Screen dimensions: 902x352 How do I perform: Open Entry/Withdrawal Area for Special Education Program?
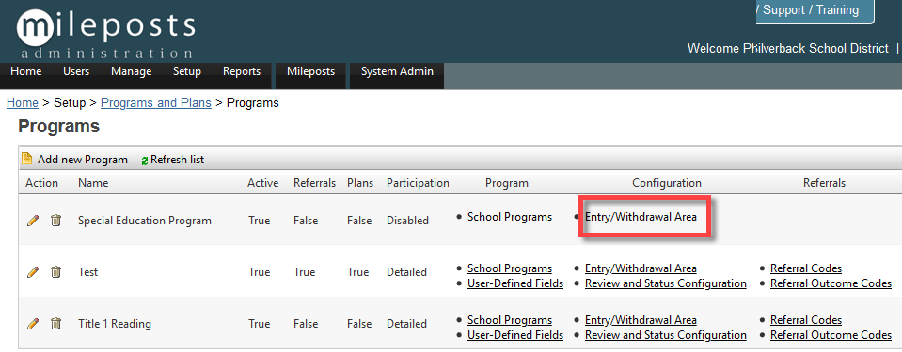tap(641, 217)
